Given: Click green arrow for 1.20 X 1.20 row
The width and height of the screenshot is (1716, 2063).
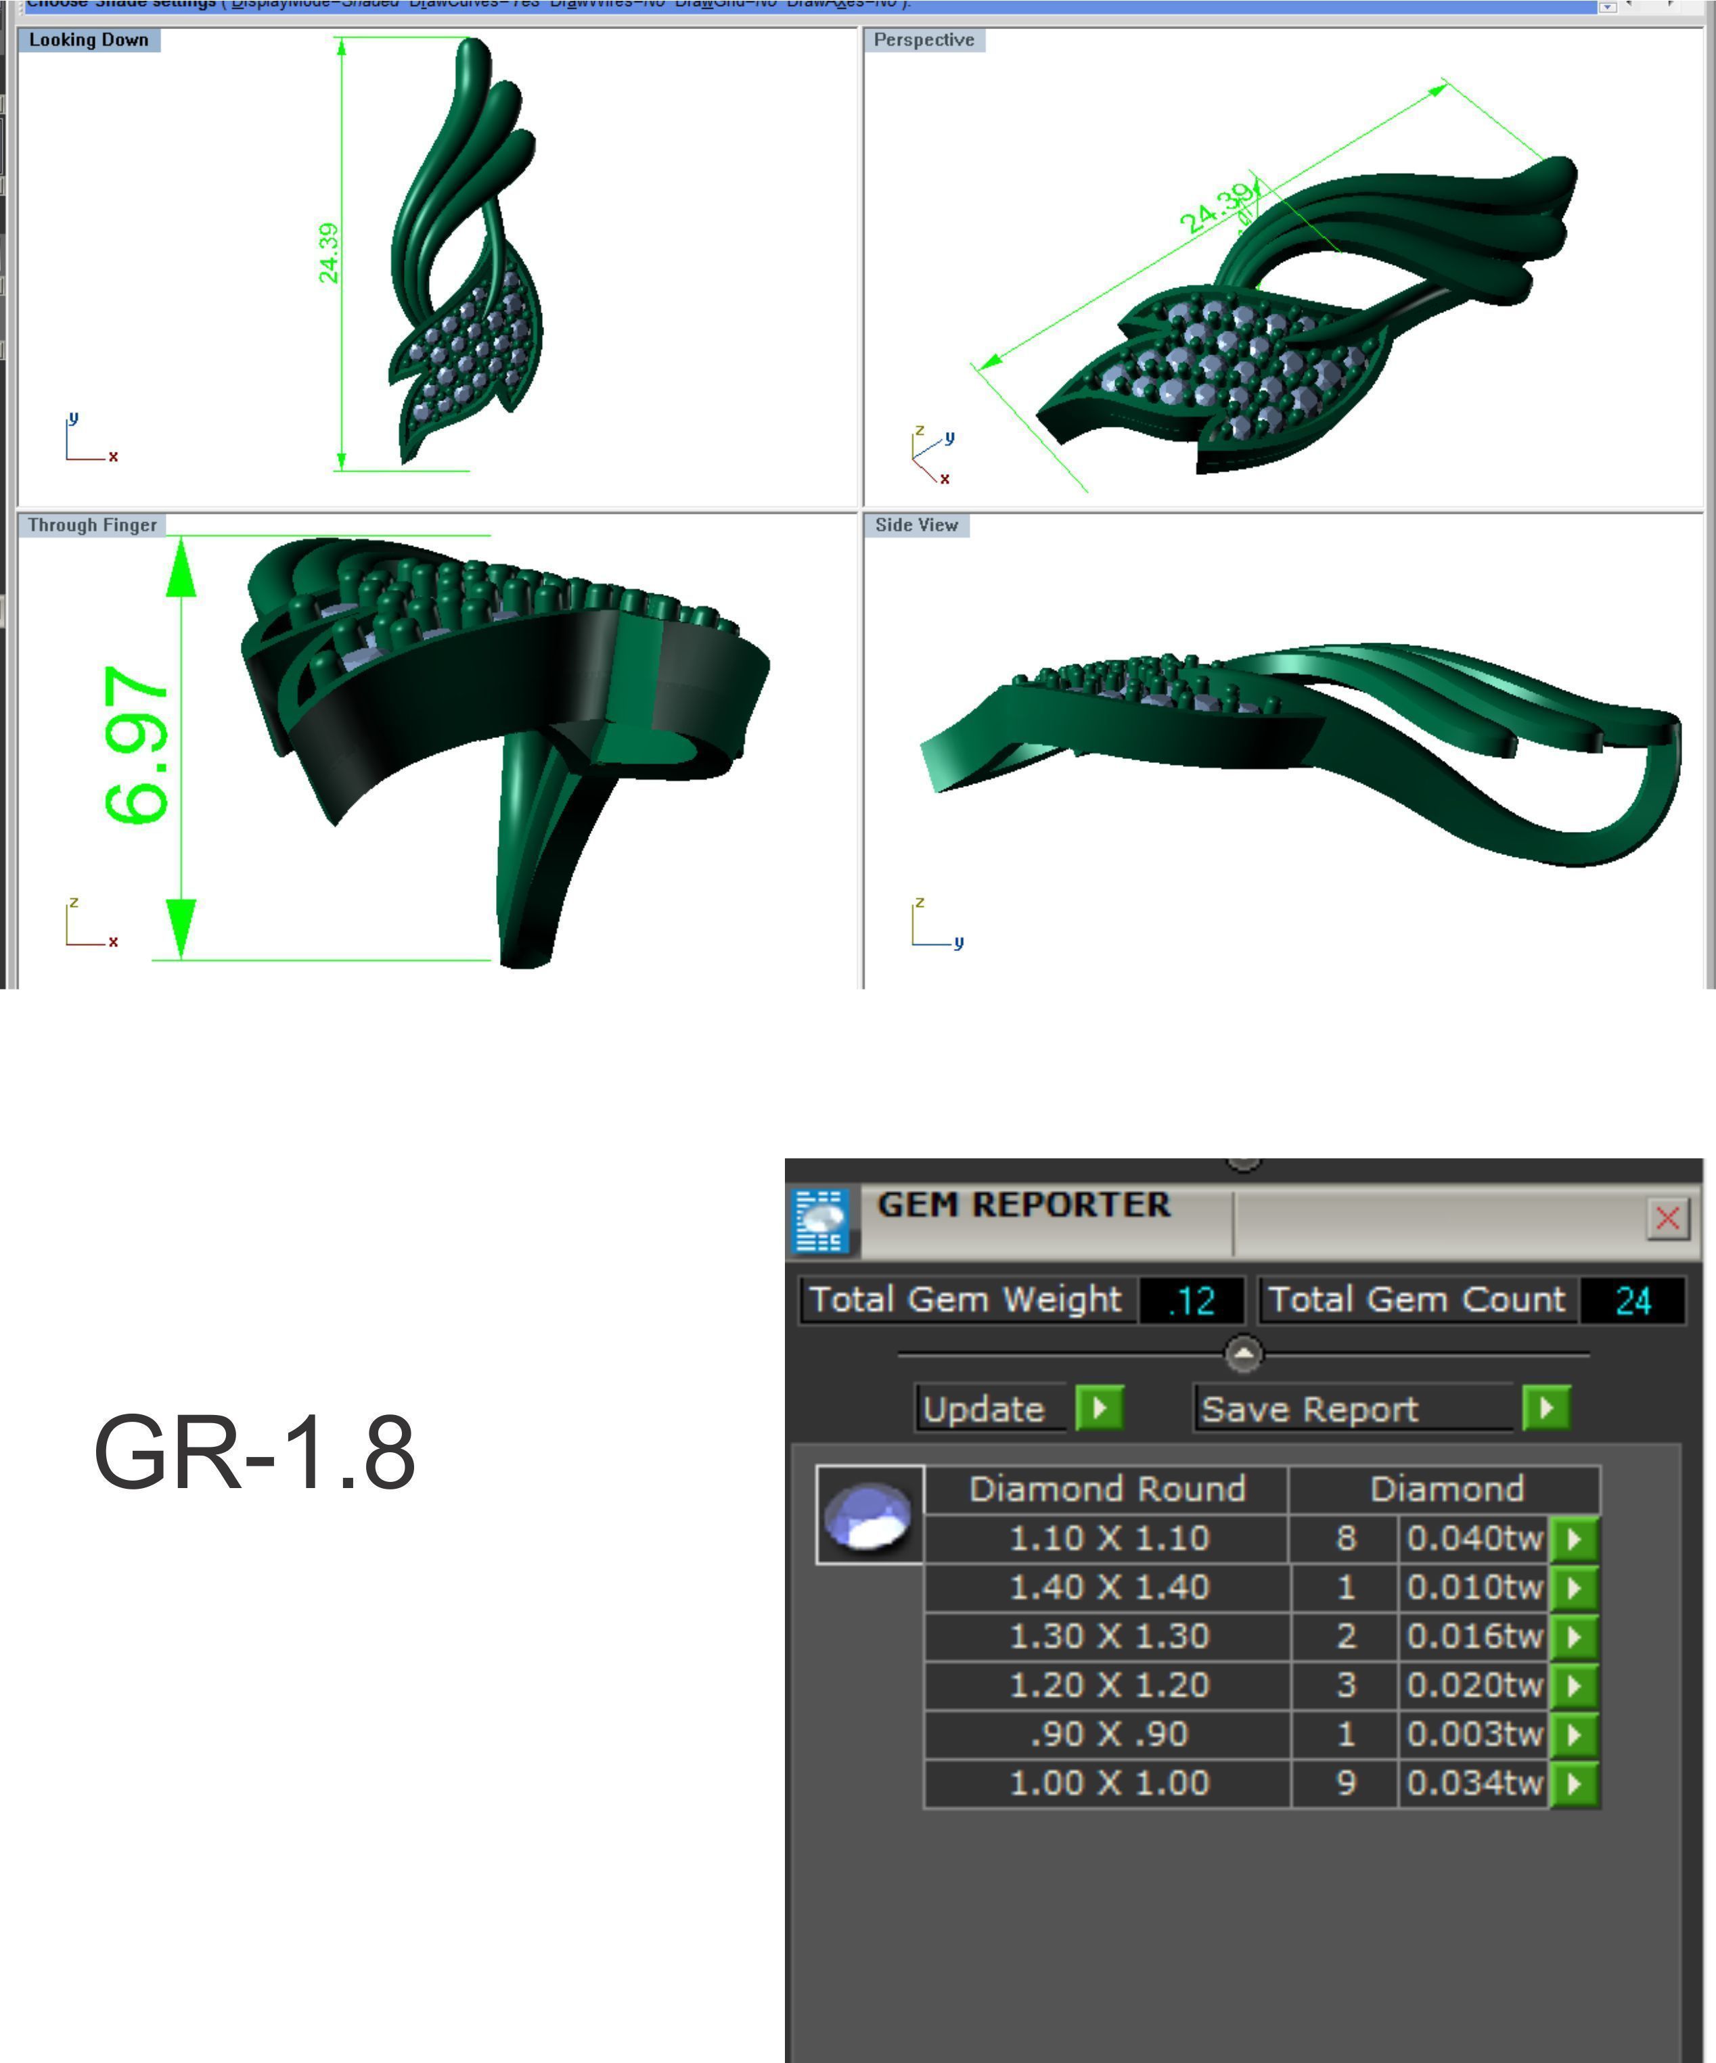Looking at the screenshot, I should point(1573,1686).
